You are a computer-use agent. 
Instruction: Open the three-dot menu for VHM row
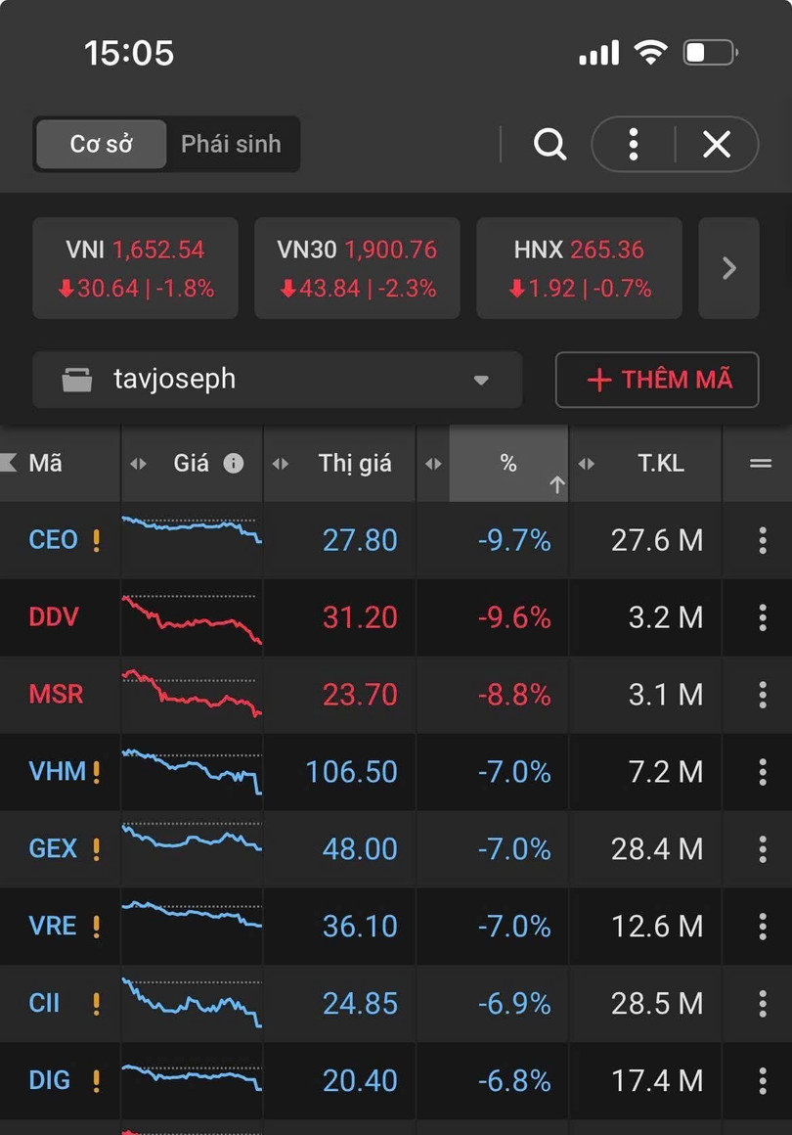pos(763,772)
